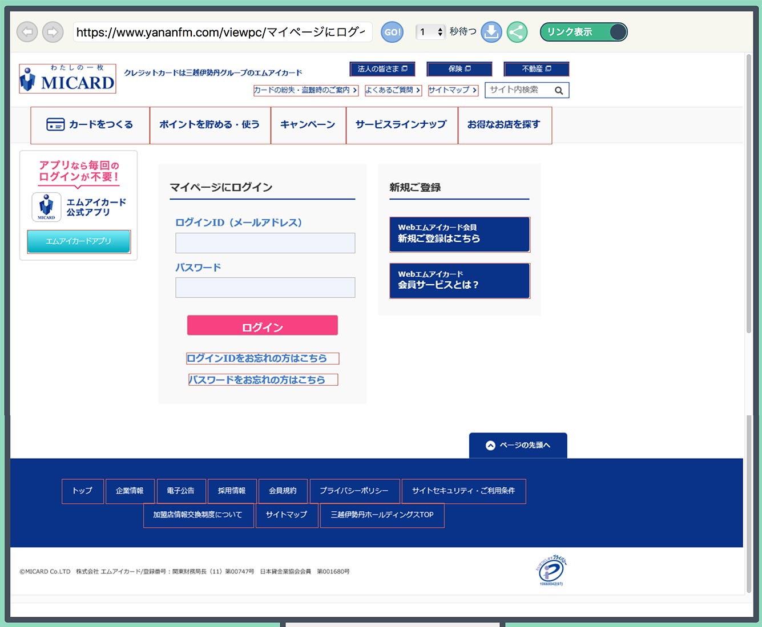This screenshot has height=627, width=762.
Task: Open ポイントを貯める・使う menu
Action: pos(210,125)
